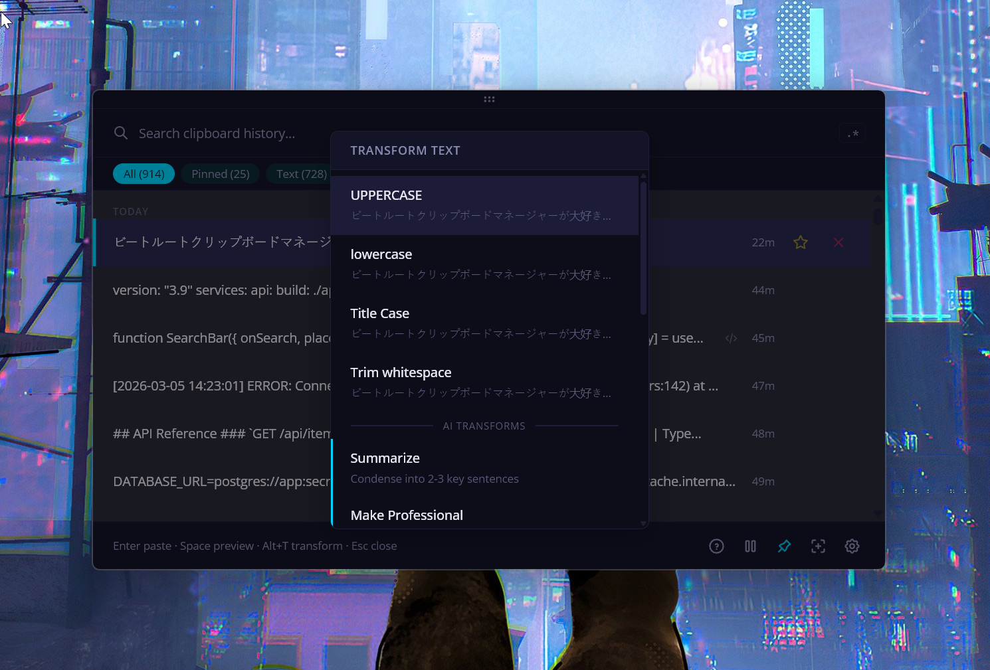Toggle the pin window icon
990x670 pixels.
[x=784, y=546]
